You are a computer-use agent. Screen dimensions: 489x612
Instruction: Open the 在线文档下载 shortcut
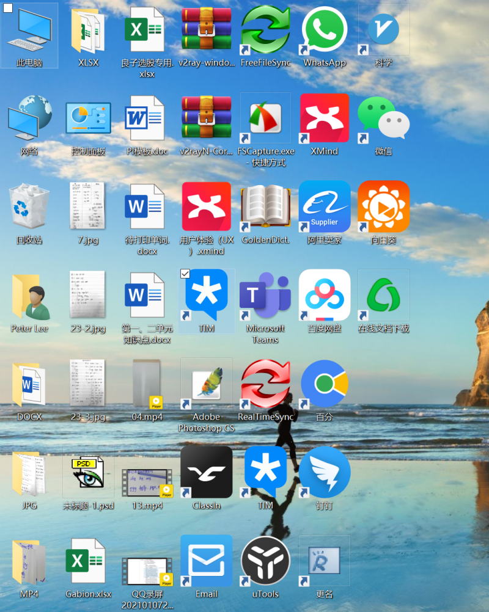383,295
